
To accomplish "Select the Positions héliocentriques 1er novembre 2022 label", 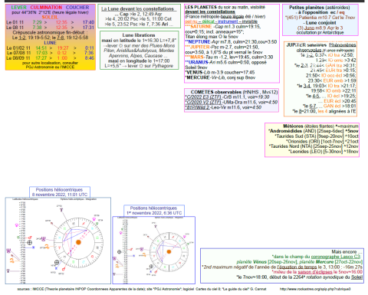I will (x=154, y=211).
